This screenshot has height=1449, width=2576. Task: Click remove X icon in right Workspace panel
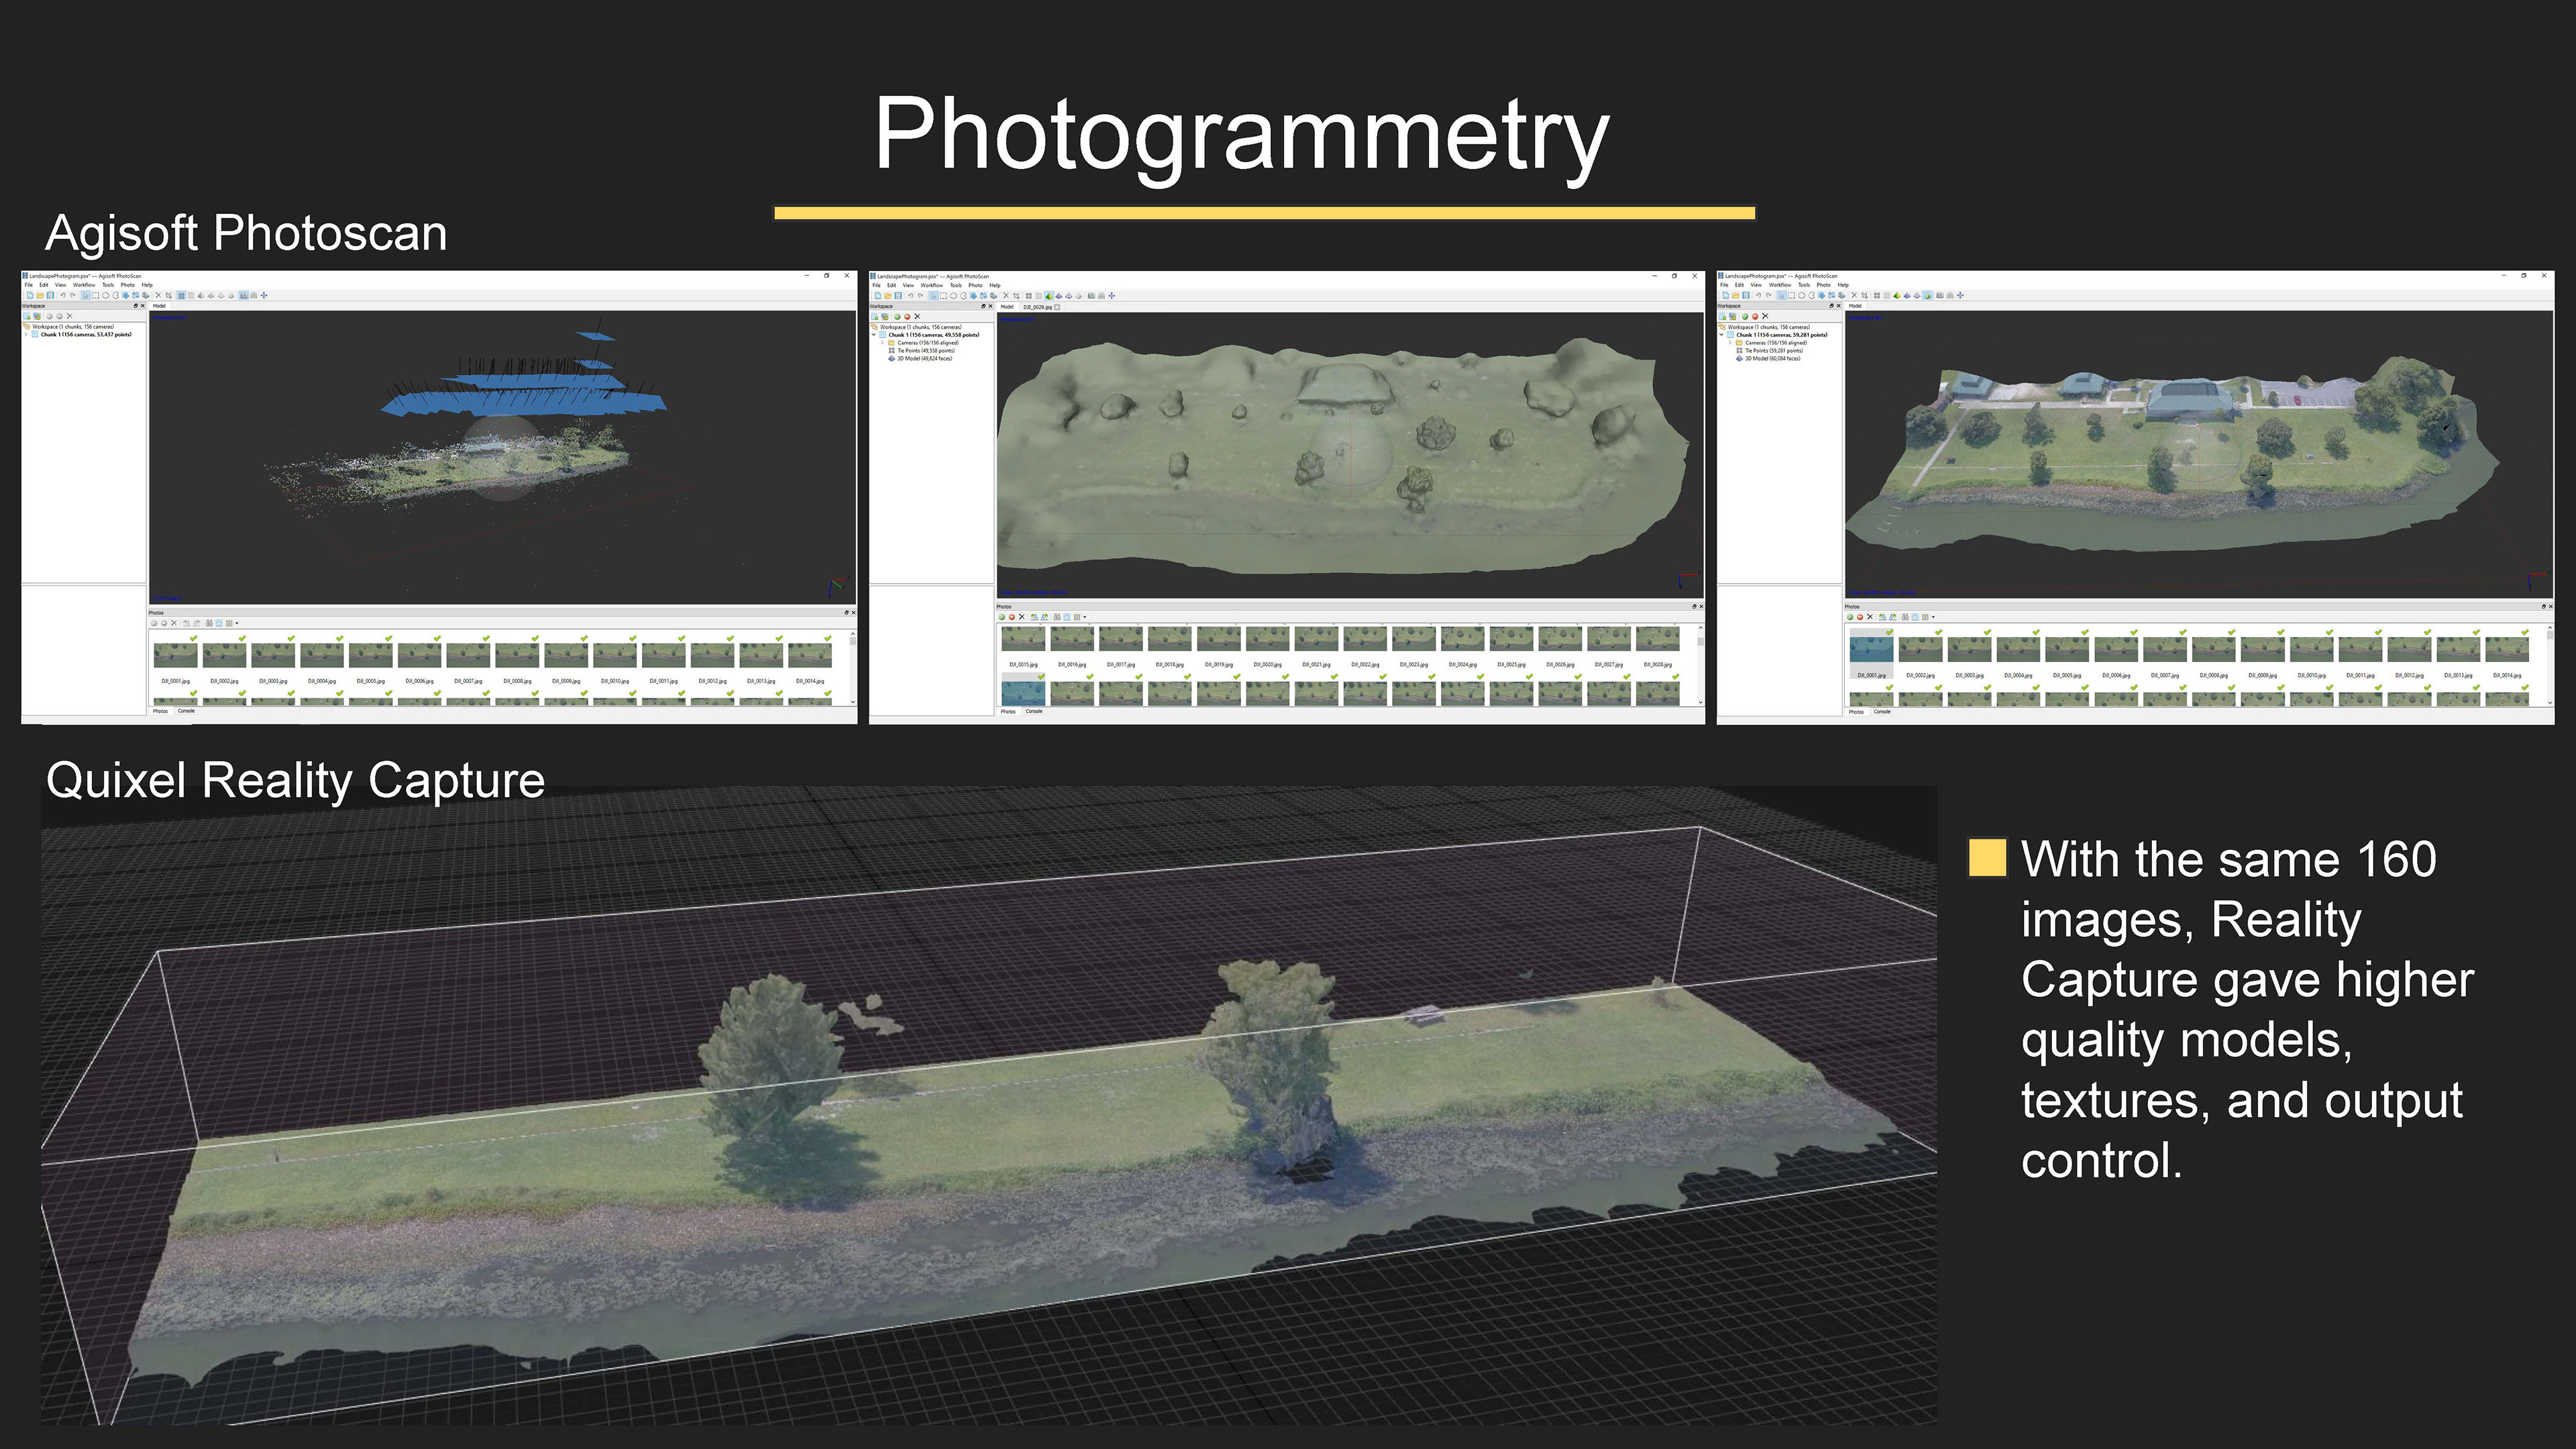pos(1765,317)
